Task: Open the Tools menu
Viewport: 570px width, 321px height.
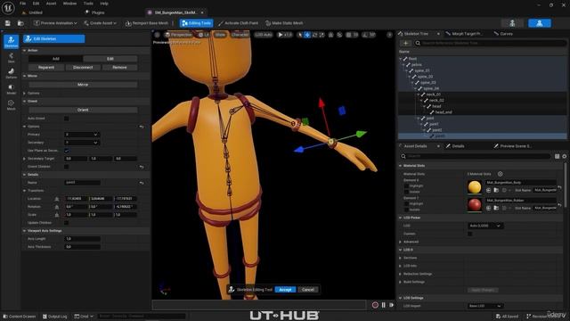Action: [88, 4]
